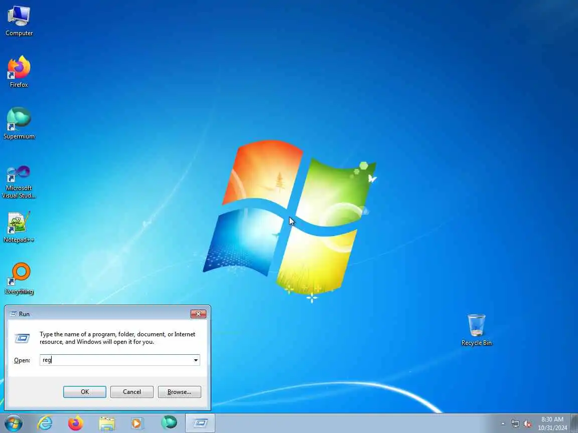The height and width of the screenshot is (433, 578).
Task: Close the Run dialog
Action: [x=198, y=314]
